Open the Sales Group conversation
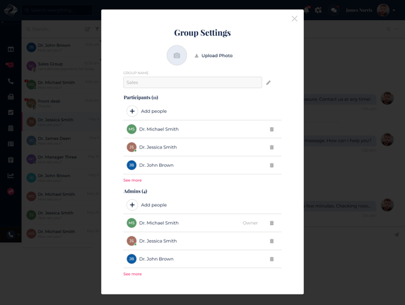 (x=51, y=64)
